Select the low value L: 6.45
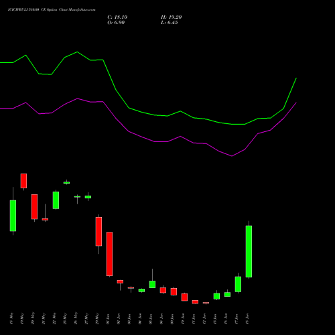This screenshot has width=335, height=335. pos(170,23)
